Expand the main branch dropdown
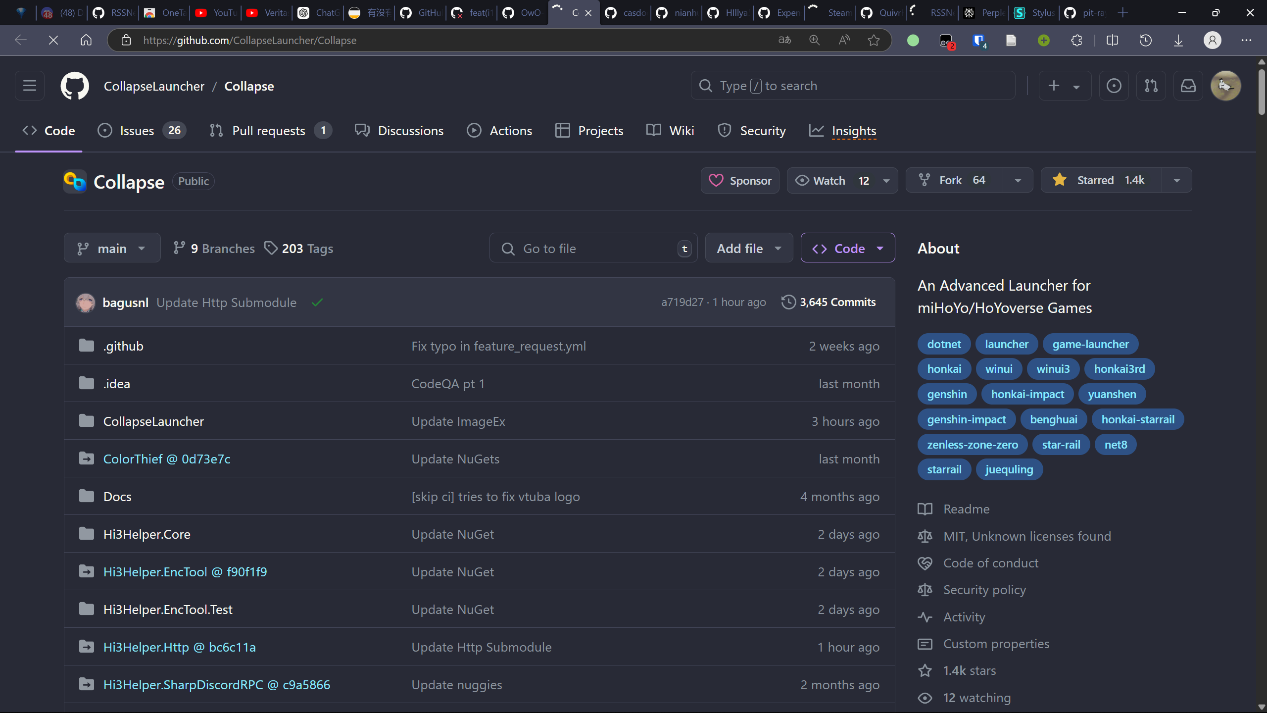The height and width of the screenshot is (713, 1267). tap(112, 248)
